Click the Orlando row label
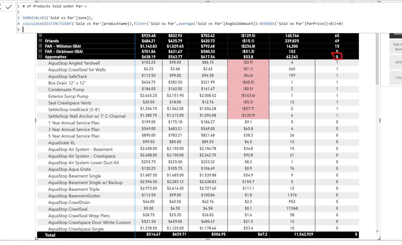The height and width of the screenshot is (245, 402). tap(52, 41)
